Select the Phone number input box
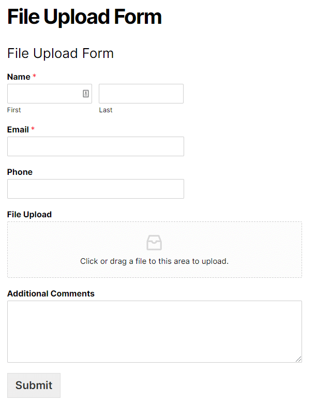 (x=95, y=189)
